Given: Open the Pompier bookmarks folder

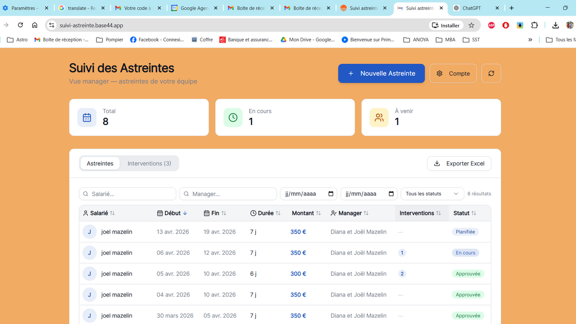Looking at the screenshot, I should pos(110,40).
